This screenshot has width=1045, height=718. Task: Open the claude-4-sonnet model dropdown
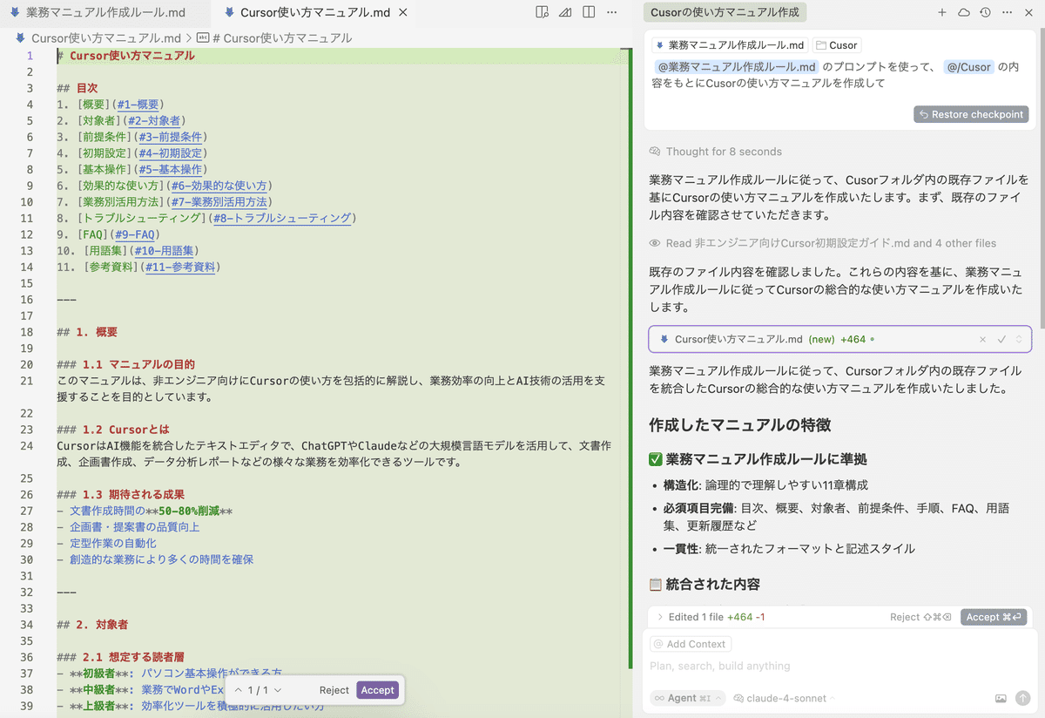[x=784, y=698]
